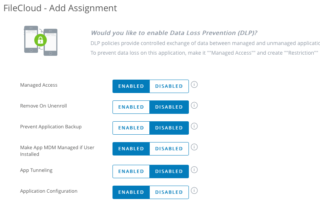Click info icon for Make App MDM Managed

(x=194, y=147)
